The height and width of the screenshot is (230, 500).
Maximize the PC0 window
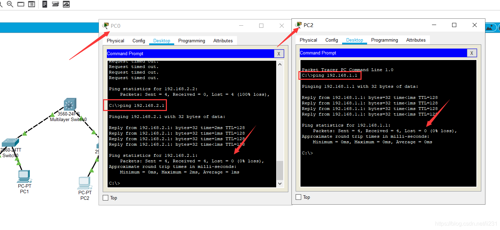[x=261, y=26]
